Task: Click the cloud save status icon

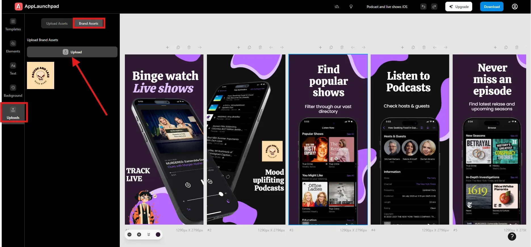Action: tap(337, 7)
